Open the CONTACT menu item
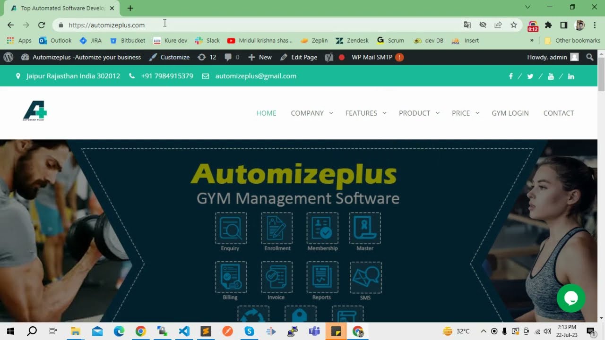 point(559,113)
